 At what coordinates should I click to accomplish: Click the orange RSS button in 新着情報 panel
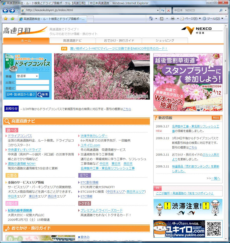[216, 118]
